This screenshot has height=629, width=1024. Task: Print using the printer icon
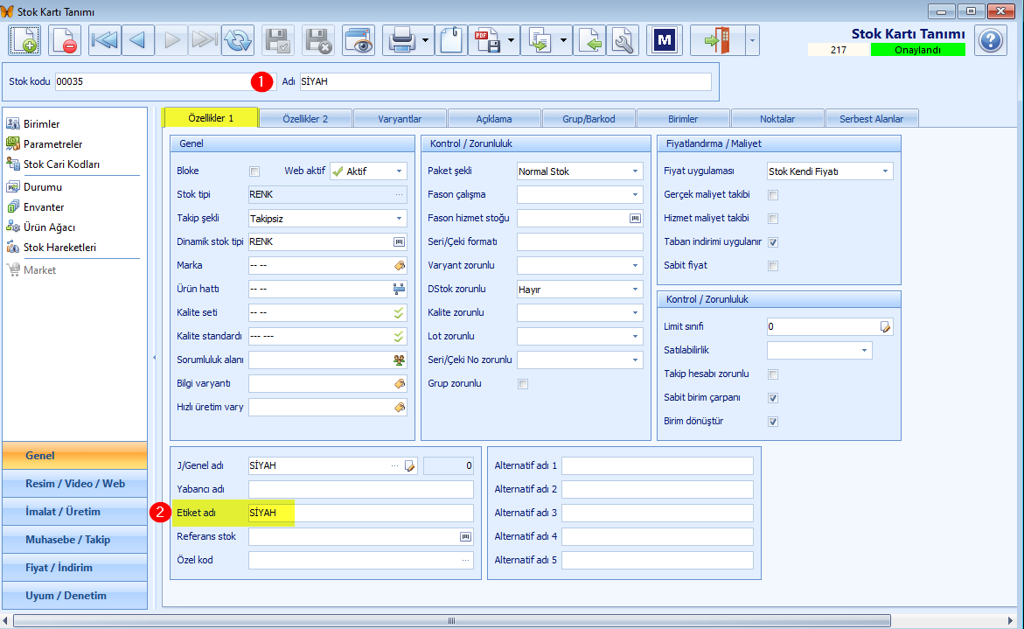click(x=401, y=40)
